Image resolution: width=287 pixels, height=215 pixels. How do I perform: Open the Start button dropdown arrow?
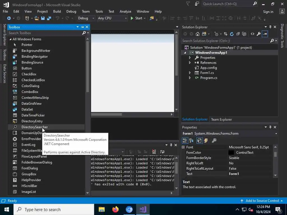pos(145,18)
